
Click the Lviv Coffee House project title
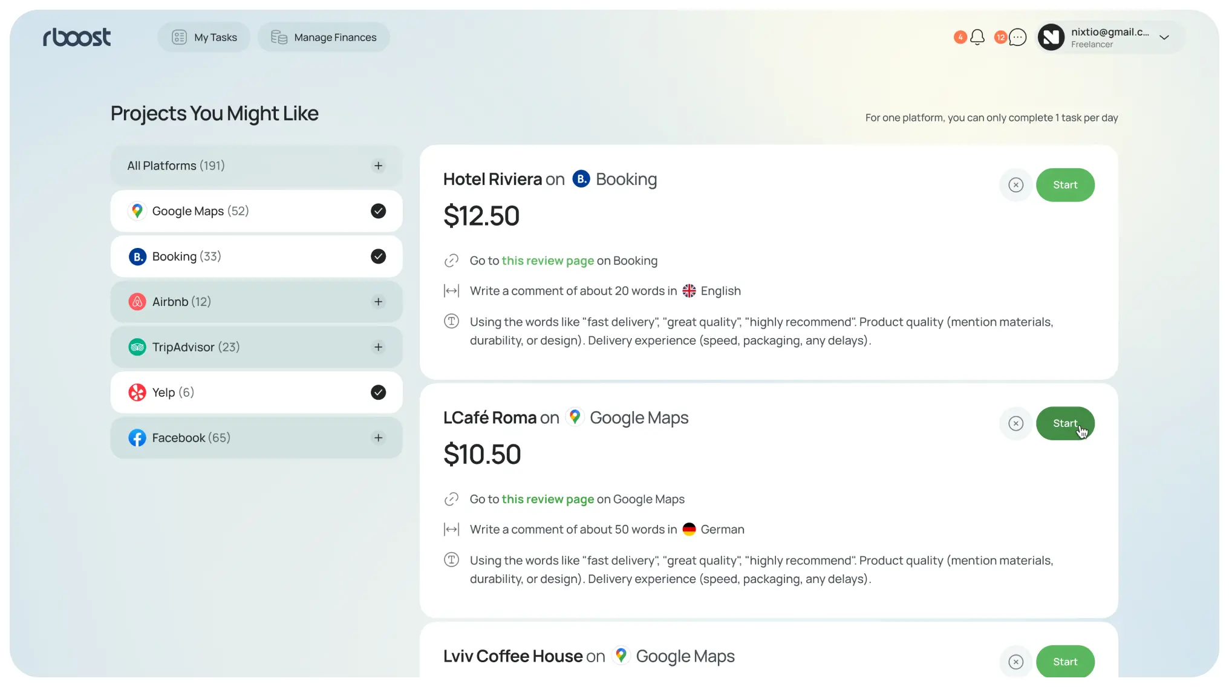pos(513,656)
